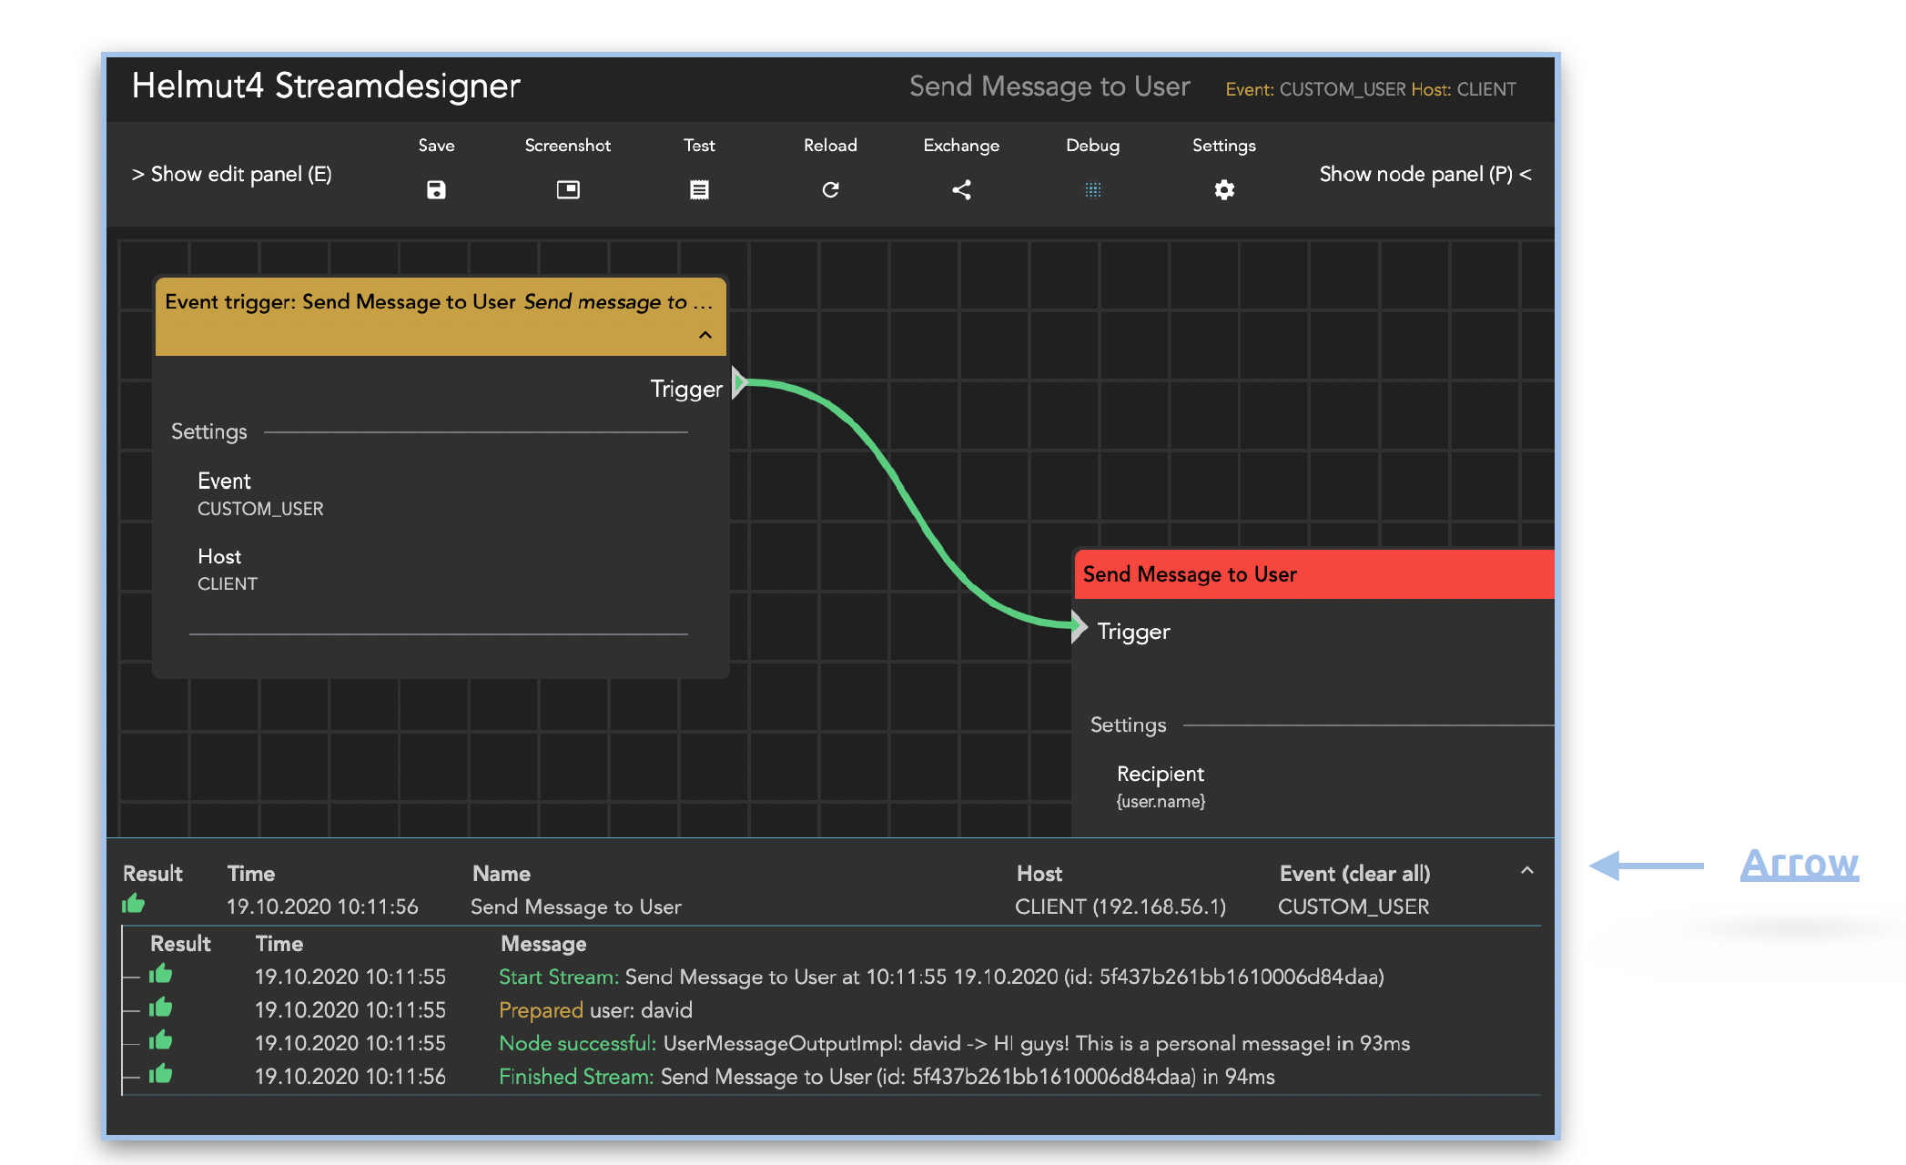Viewport: 1906px width, 1165px height.
Task: Click the green thumbs-up result icon for Send Message to User
Action: click(x=134, y=904)
